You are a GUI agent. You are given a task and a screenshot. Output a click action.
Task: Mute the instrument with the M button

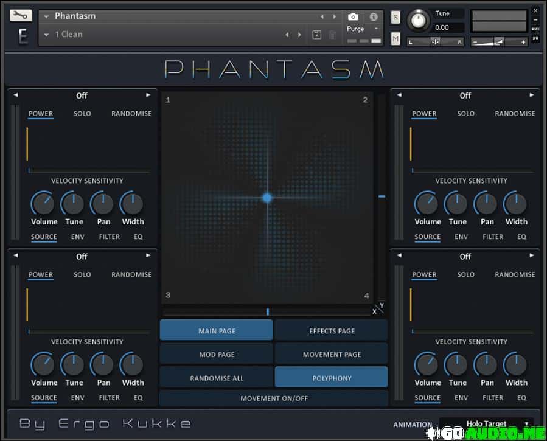pos(395,39)
